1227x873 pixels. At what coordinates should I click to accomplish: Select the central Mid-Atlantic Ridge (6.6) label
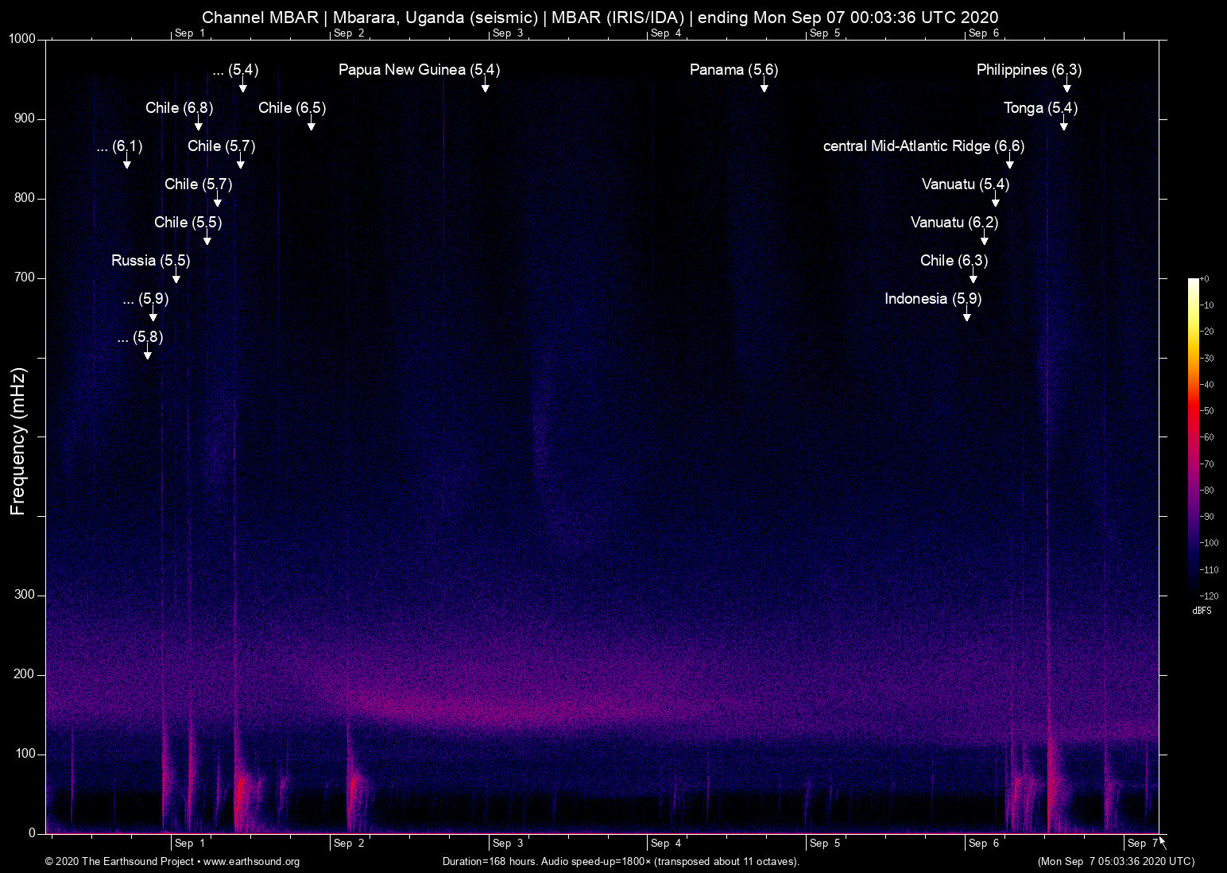923,146
